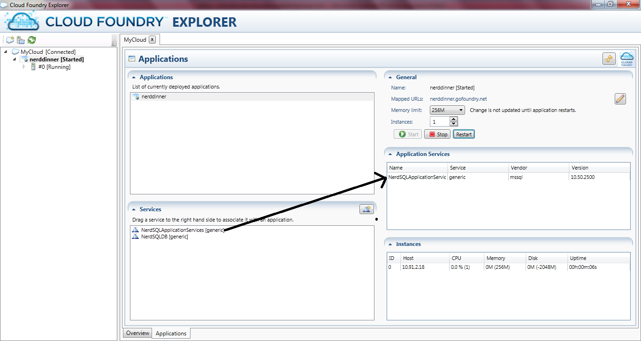Click the CPU column header
Viewport: 641px width, 341px height.
(466, 258)
